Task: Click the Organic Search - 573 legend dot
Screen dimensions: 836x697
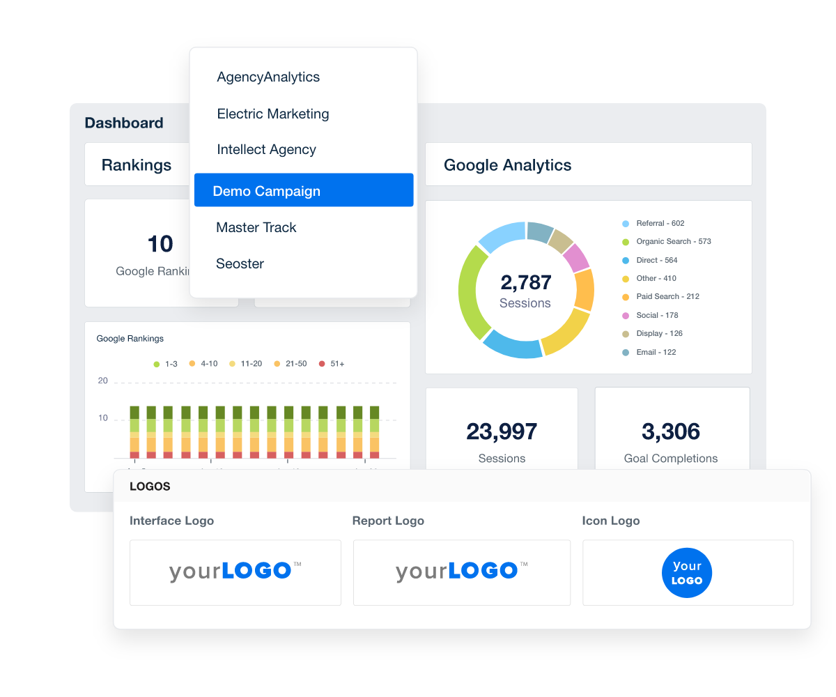Action: (626, 242)
